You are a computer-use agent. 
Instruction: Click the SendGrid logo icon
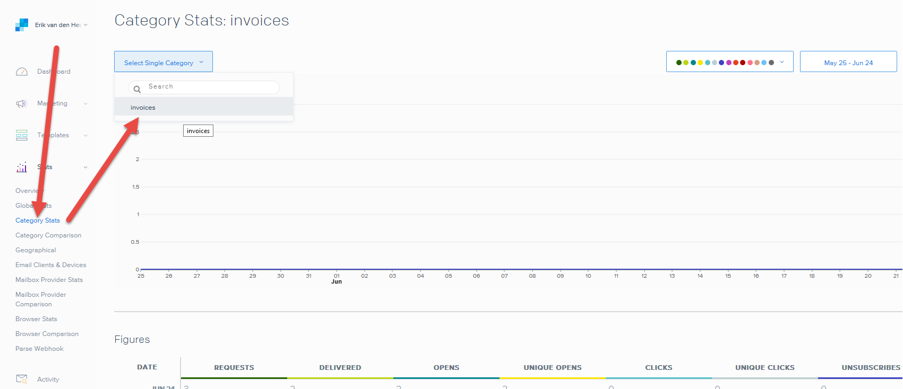[x=22, y=25]
